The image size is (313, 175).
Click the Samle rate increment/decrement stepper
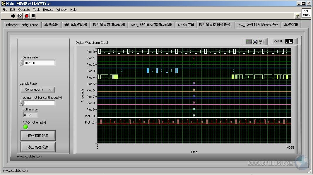(x=21, y=63)
